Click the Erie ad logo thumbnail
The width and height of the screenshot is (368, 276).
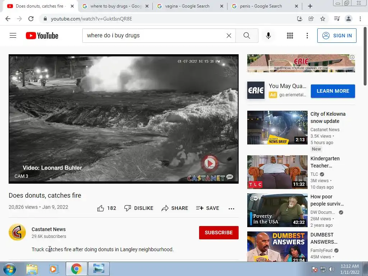point(256,90)
